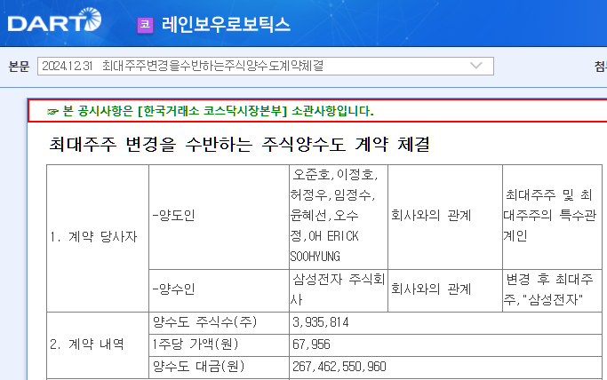Click the value 267,462,550,960
The height and width of the screenshot is (380, 607).
tap(339, 367)
